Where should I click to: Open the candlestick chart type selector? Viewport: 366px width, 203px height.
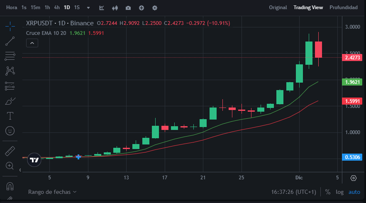click(115, 8)
